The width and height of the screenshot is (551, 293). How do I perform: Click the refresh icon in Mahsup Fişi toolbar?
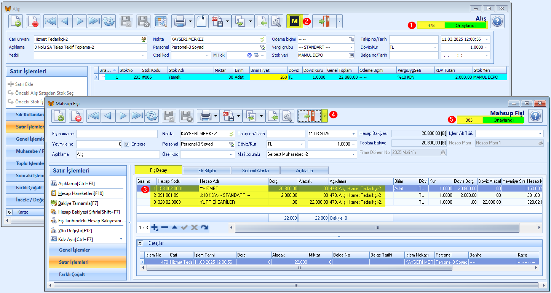tap(152, 116)
